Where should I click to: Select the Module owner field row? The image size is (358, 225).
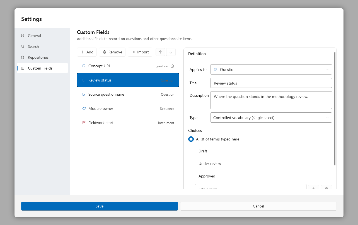click(x=128, y=108)
